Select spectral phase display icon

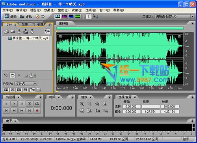(x=78, y=17)
